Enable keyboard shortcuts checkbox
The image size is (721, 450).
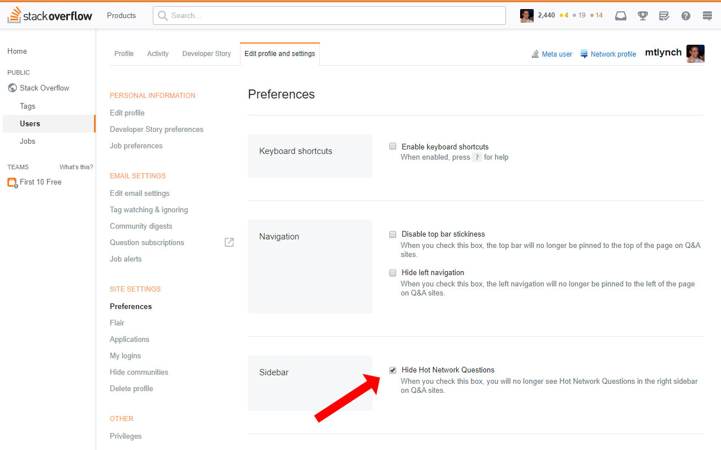pos(393,147)
